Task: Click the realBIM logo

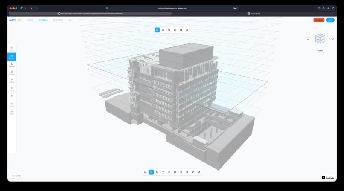Action: click(13, 20)
